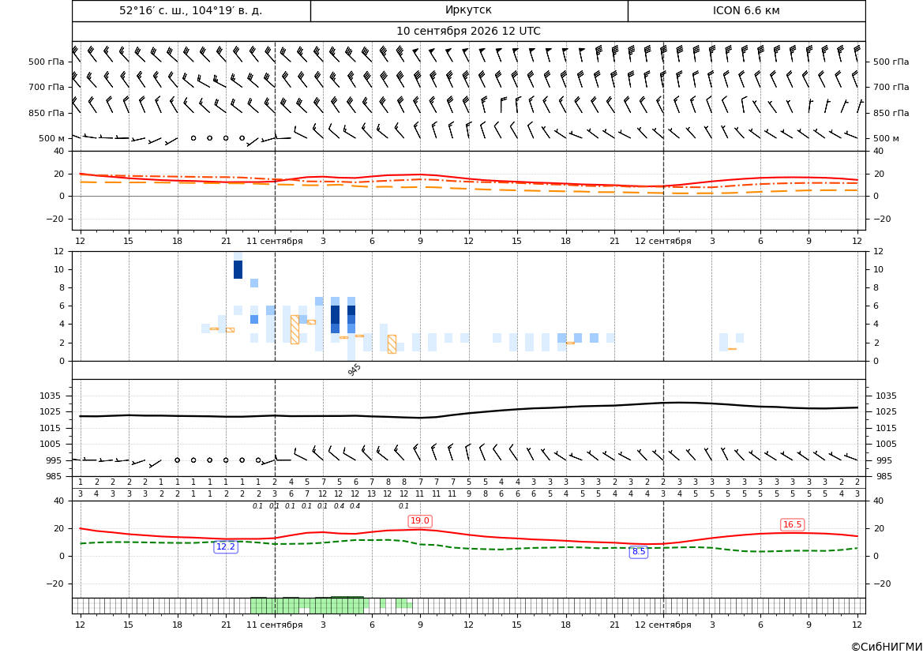The width and height of the screenshot is (923, 653).
Task: Click the dark blue cloud block near 10 km
Action: pos(238,269)
